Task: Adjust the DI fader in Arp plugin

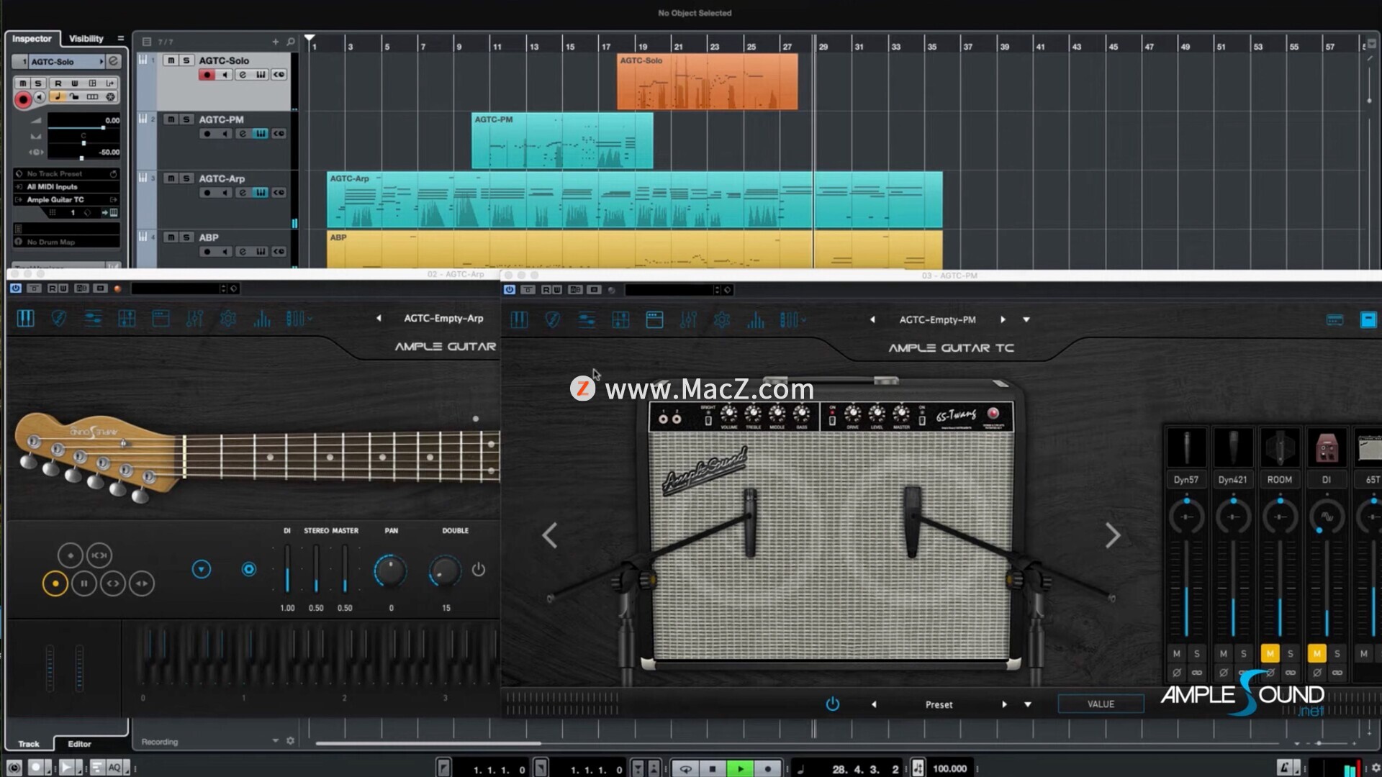Action: [287, 568]
